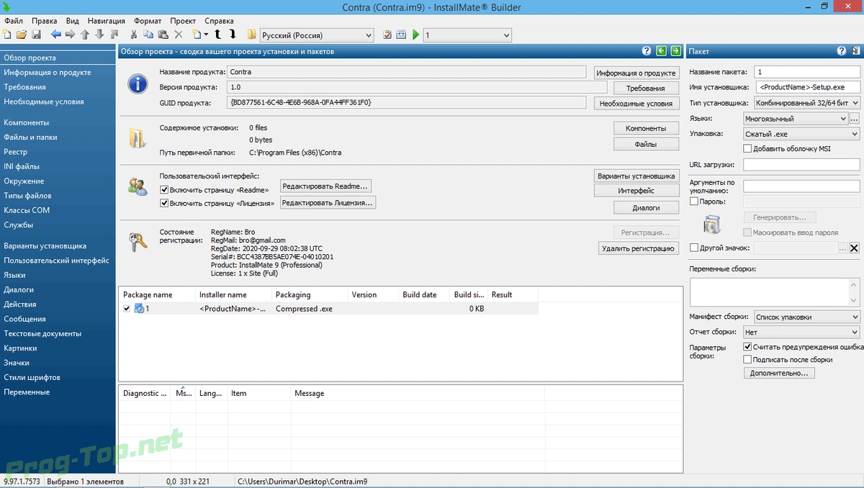
Task: Clear custom icon with black X button
Action: 855,248
